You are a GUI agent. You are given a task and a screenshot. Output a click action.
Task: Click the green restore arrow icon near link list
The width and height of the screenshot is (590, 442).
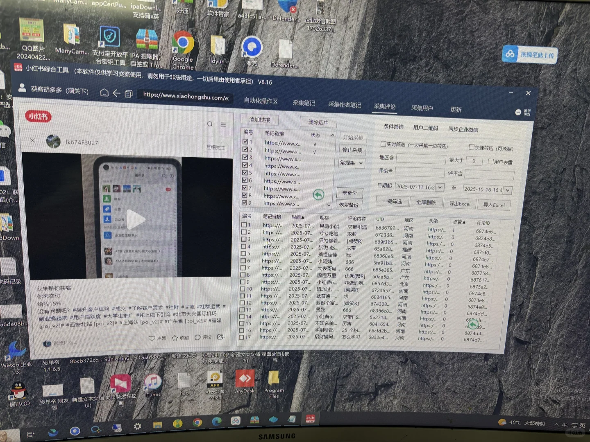[x=319, y=195]
